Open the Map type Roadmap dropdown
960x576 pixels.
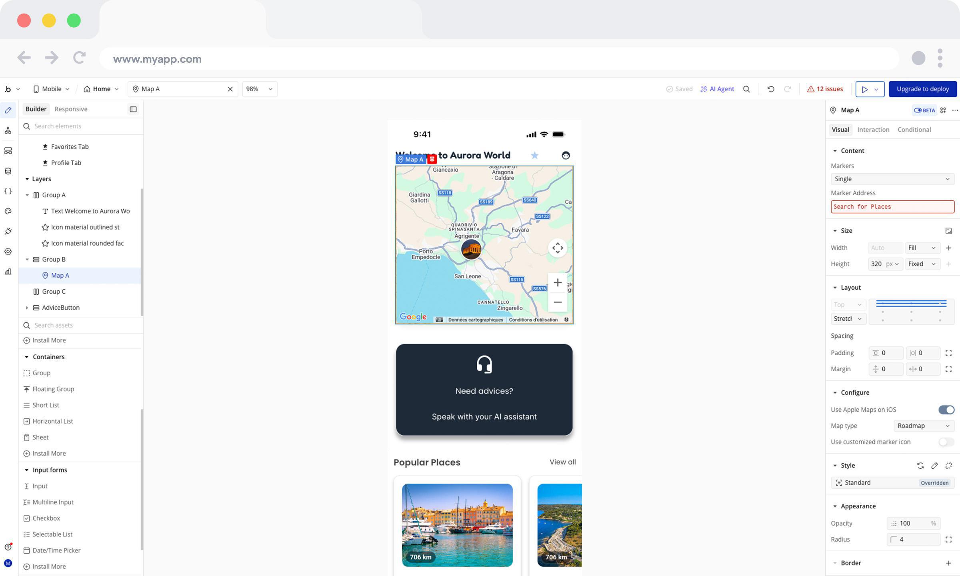pyautogui.click(x=923, y=426)
